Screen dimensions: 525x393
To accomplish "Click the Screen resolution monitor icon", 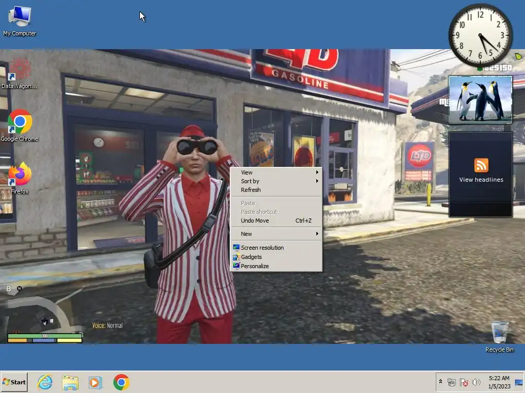I will tap(236, 247).
